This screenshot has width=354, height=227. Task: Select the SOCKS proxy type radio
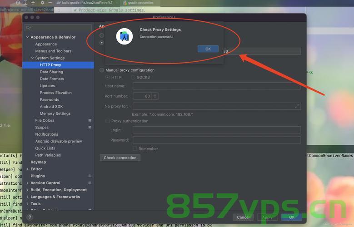coord(133,77)
